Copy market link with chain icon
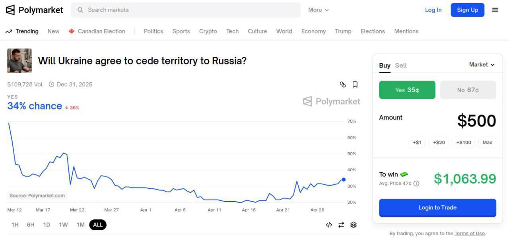 point(343,84)
